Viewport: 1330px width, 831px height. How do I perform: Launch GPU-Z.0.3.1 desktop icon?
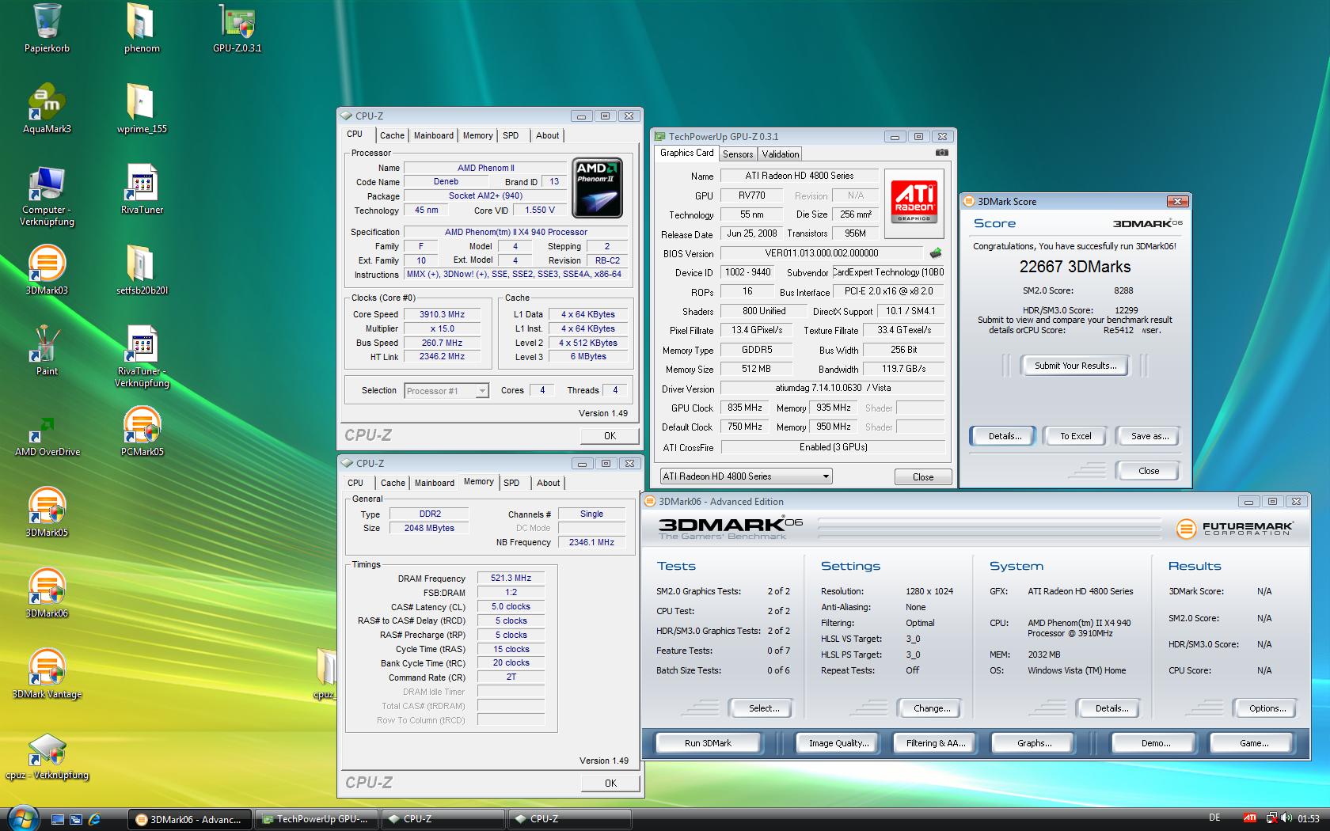tap(237, 28)
